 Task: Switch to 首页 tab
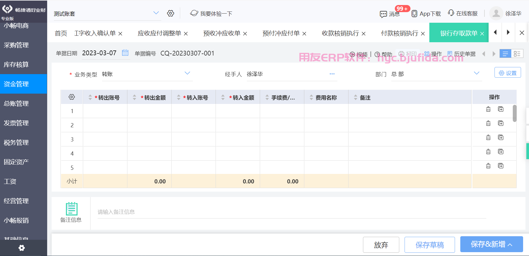pyautogui.click(x=61, y=33)
